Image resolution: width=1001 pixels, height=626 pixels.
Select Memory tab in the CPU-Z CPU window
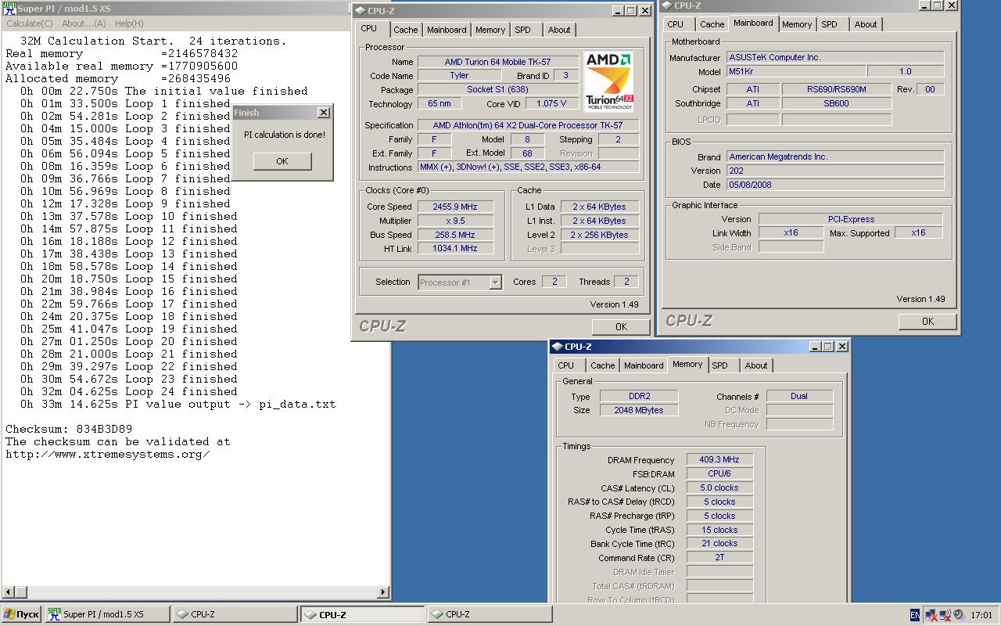click(x=490, y=30)
